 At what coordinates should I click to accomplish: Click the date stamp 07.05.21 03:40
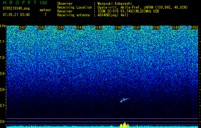[x=16, y=14]
